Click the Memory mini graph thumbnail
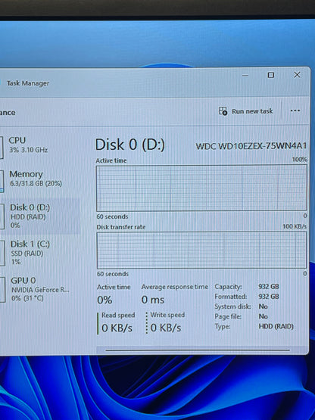Screen dimensions: 315x420 (x=2, y=181)
